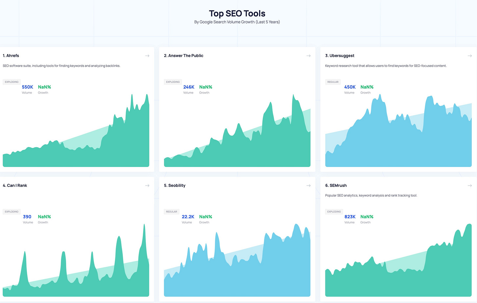Open the arrow icon on Ubersuggest card

[469, 56]
